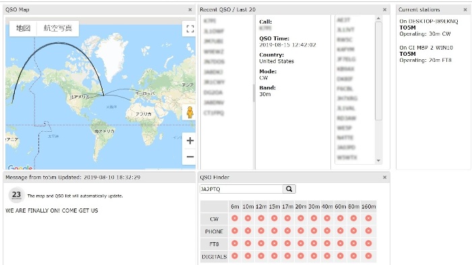Switch map to 地図 view
The height and width of the screenshot is (265, 472).
pos(23,28)
